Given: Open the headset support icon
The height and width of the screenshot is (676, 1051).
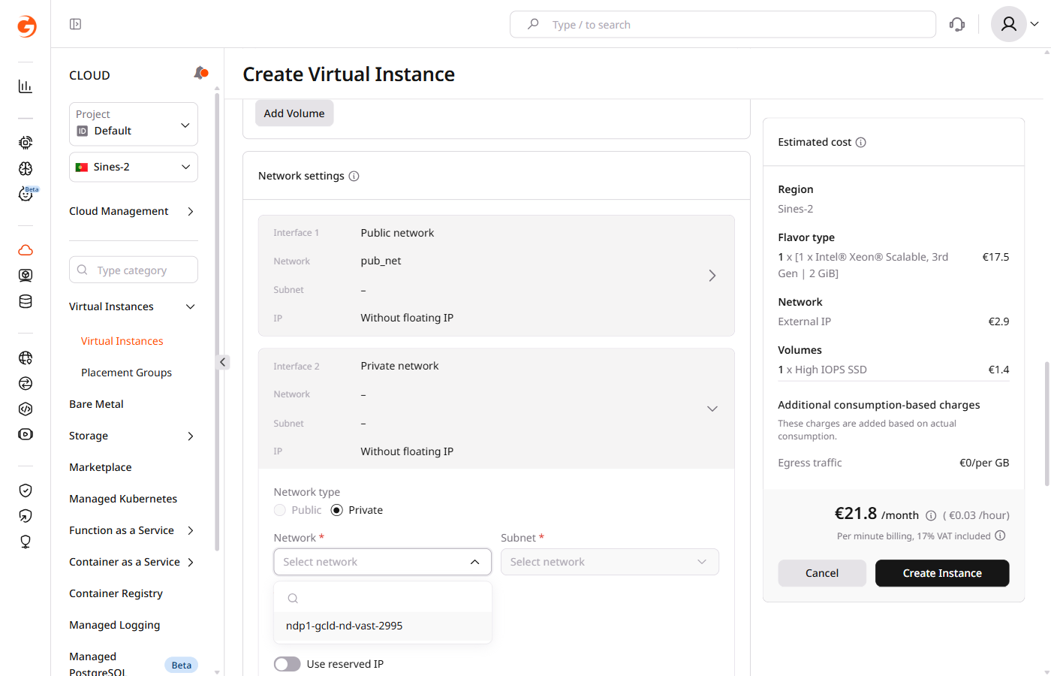Looking at the screenshot, I should click(x=957, y=24).
